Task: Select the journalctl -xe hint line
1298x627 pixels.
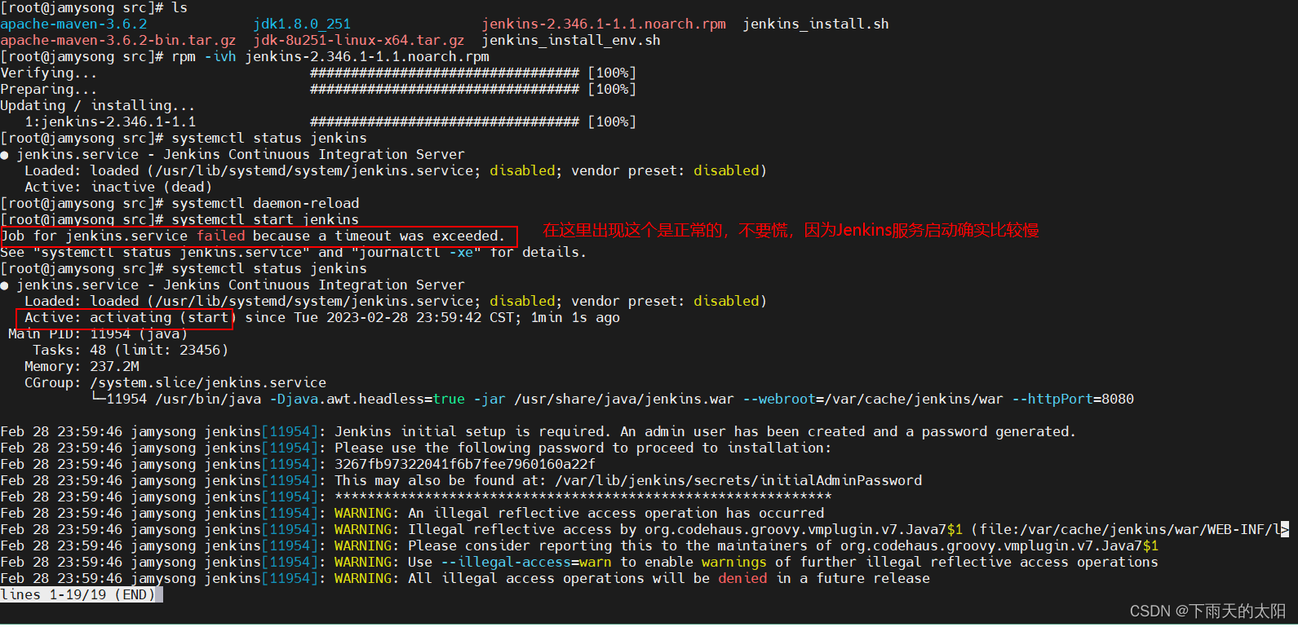Action: point(294,253)
